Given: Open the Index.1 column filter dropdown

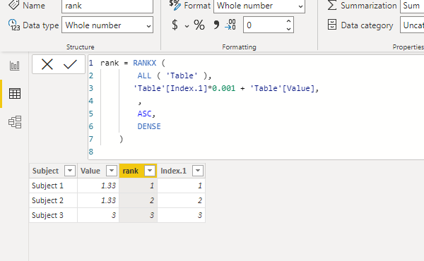Looking at the screenshot, I should coord(198,171).
